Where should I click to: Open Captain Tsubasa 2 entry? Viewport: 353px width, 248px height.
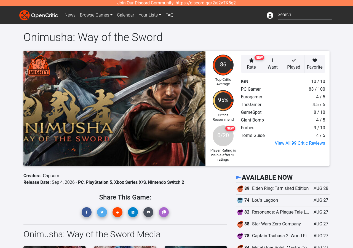click(x=283, y=236)
